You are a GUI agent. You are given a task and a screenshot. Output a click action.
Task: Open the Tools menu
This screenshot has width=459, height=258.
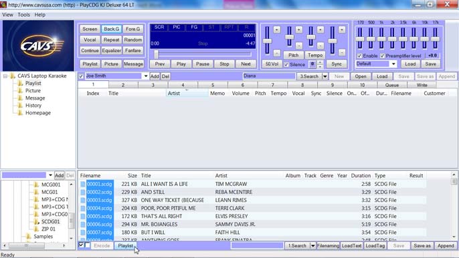point(23,15)
